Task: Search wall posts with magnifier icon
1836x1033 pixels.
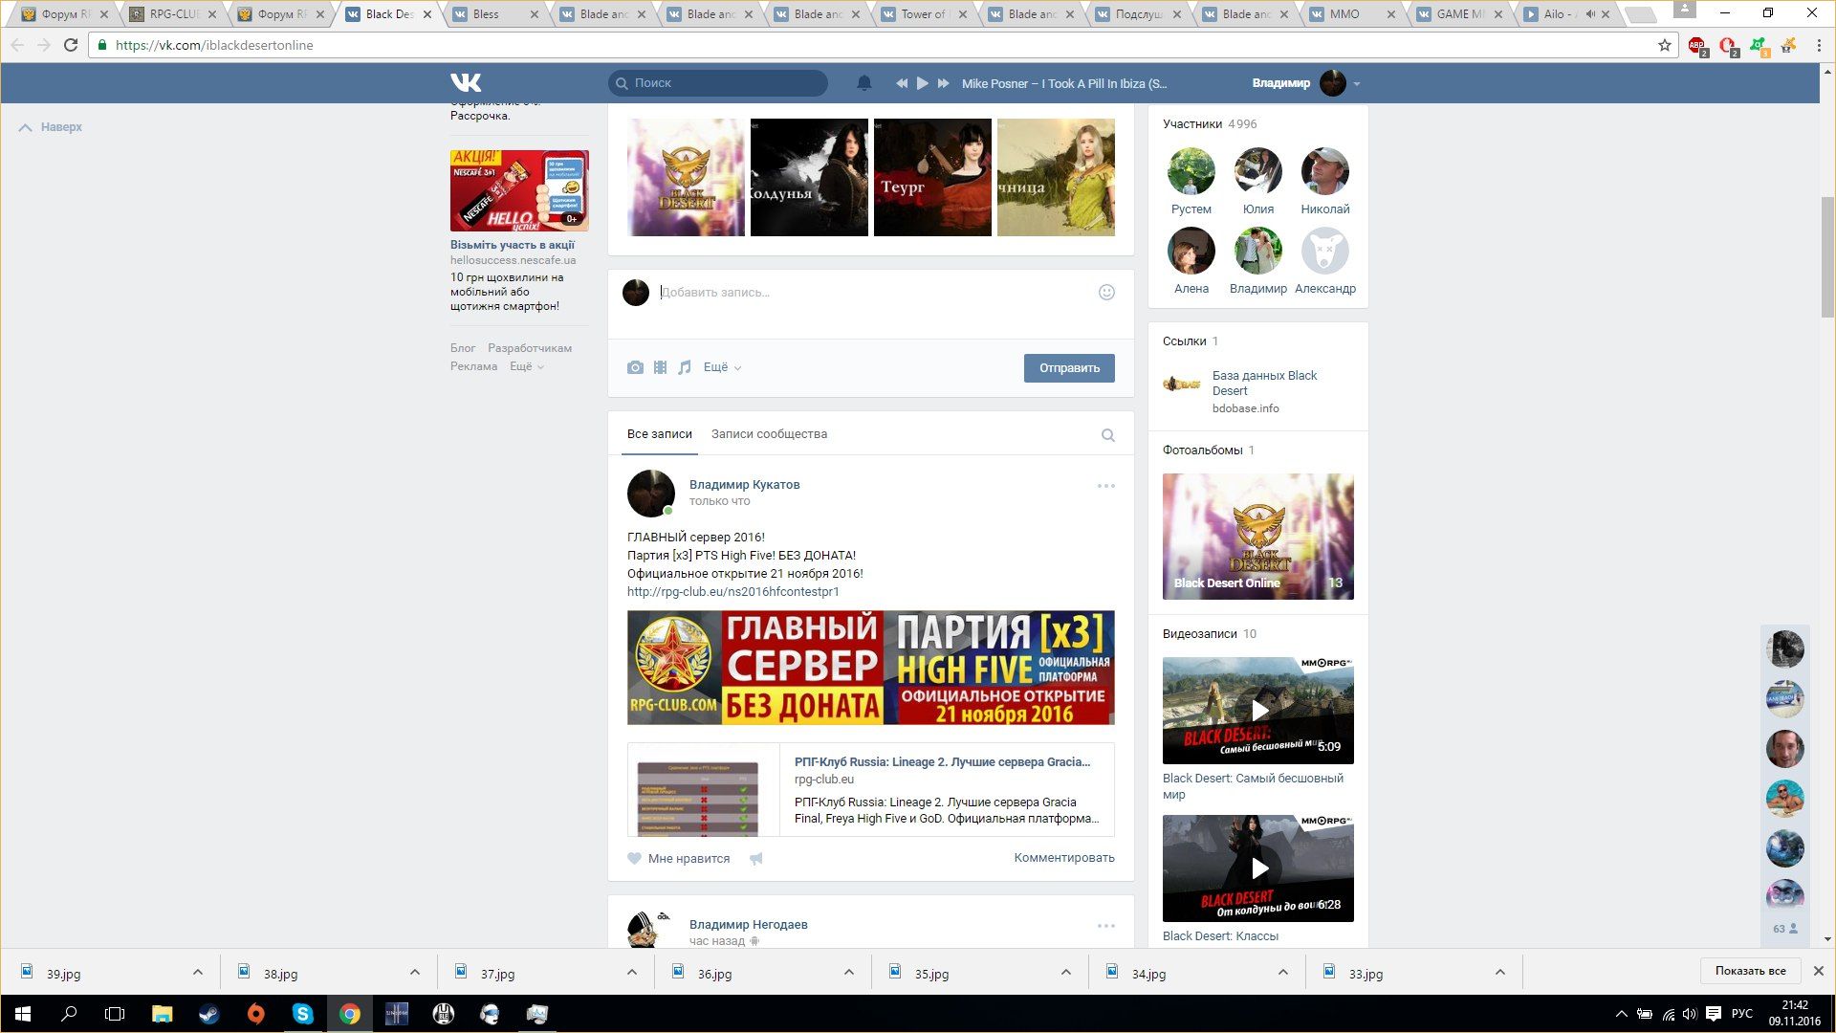Action: (x=1108, y=435)
